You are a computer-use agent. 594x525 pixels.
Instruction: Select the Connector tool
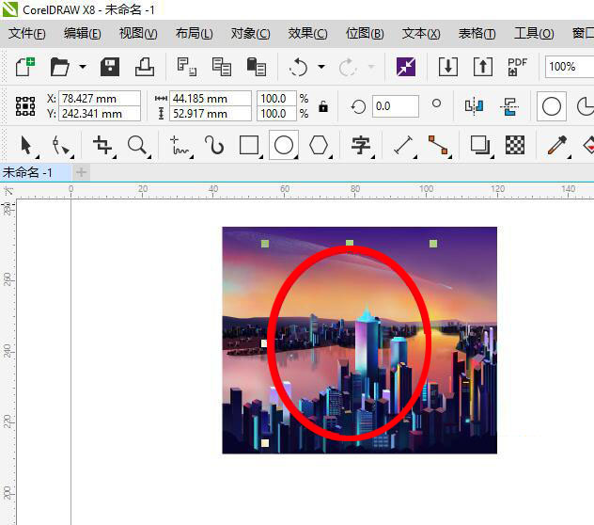[x=438, y=145]
